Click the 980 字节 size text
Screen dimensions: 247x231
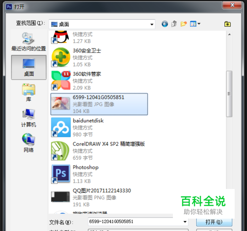click(x=83, y=135)
